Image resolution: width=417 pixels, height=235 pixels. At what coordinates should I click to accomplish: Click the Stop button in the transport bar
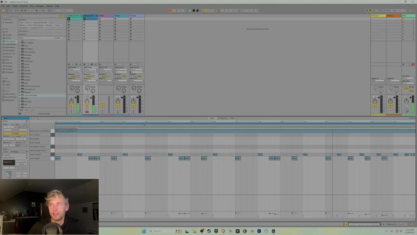[194, 10]
